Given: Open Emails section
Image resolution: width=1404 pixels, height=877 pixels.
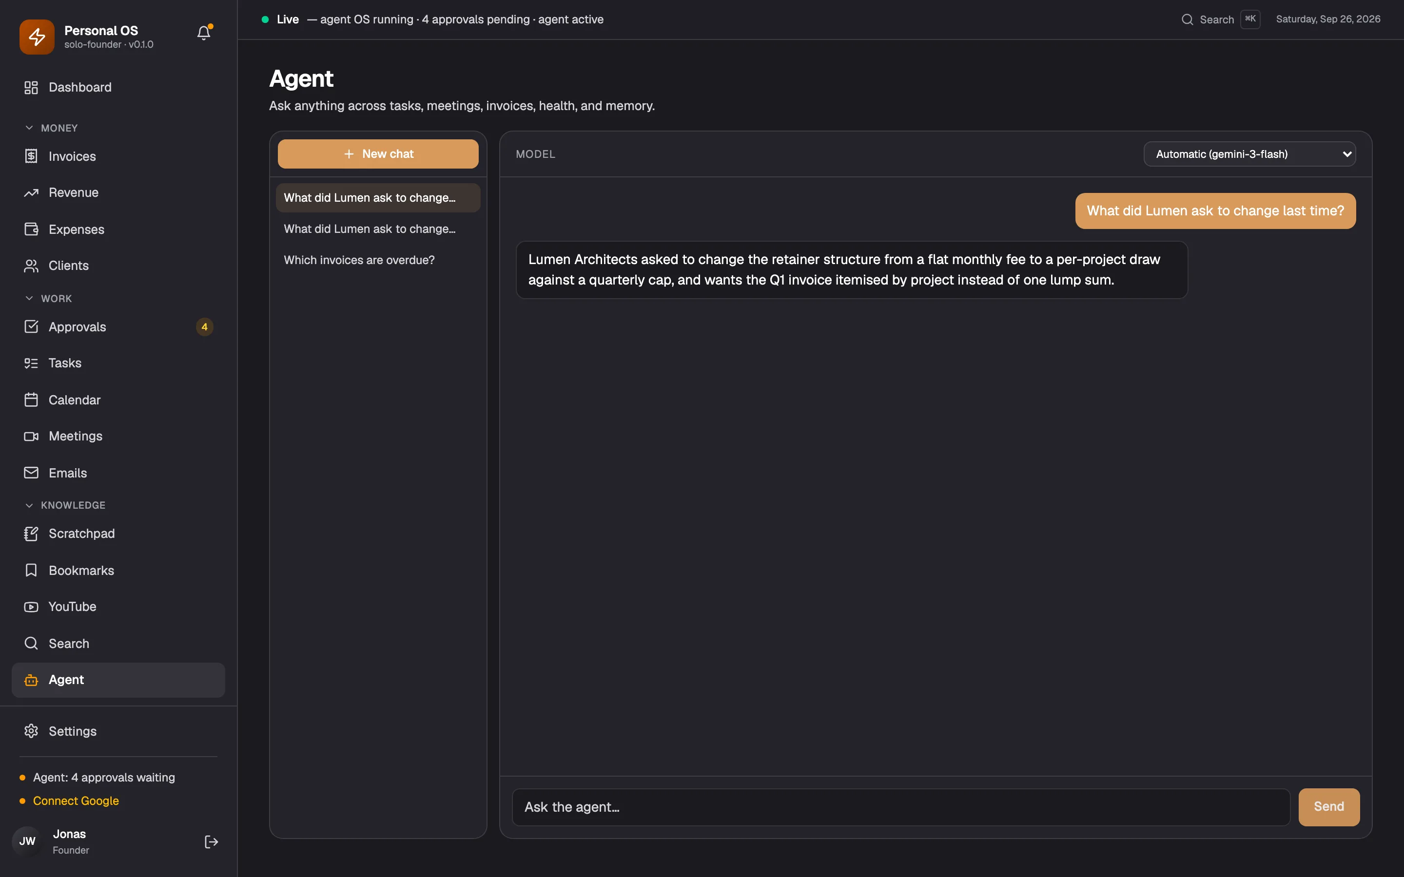Looking at the screenshot, I should 118,473.
